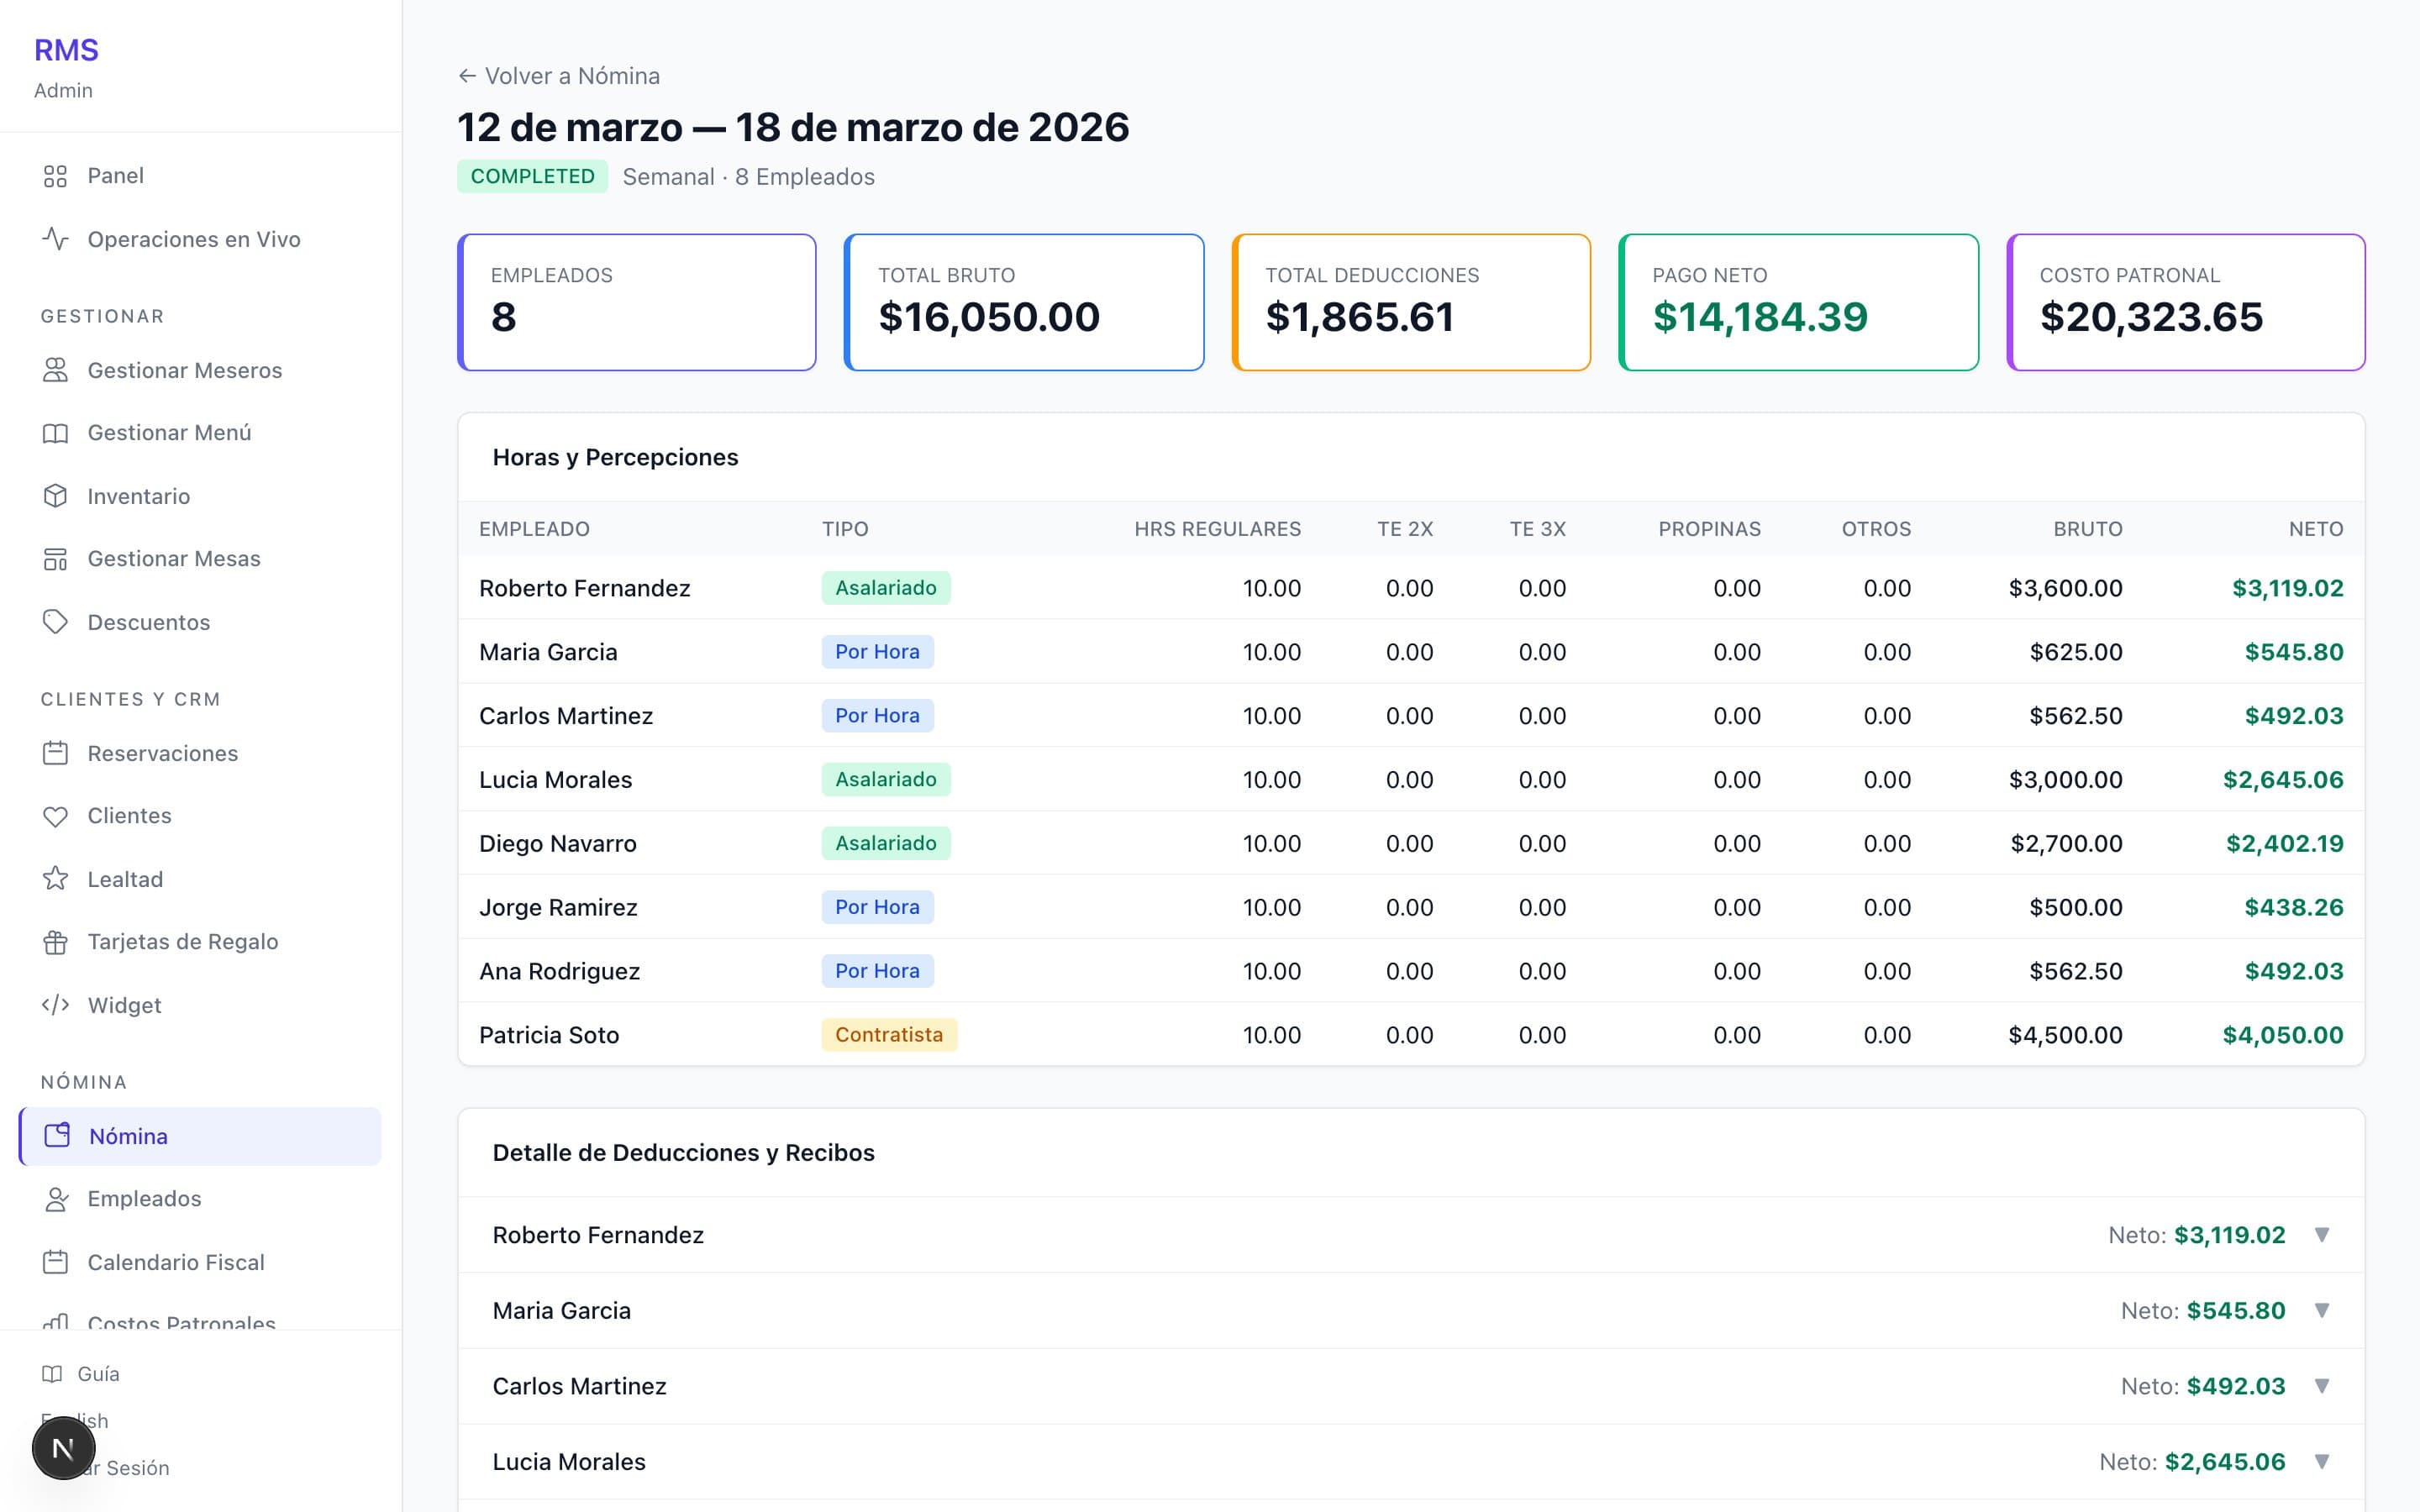Click the Nómina active menu item
Viewport: 2420px width, 1512px height.
200,1136
